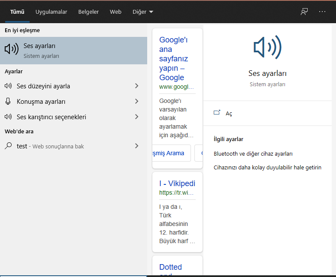Screen dimensions: 336x277
Task: Expand the test web search arrow
Action: pos(136,146)
